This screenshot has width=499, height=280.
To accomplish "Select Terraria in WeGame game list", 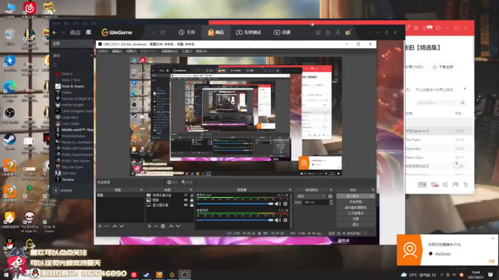I will (x=67, y=180).
